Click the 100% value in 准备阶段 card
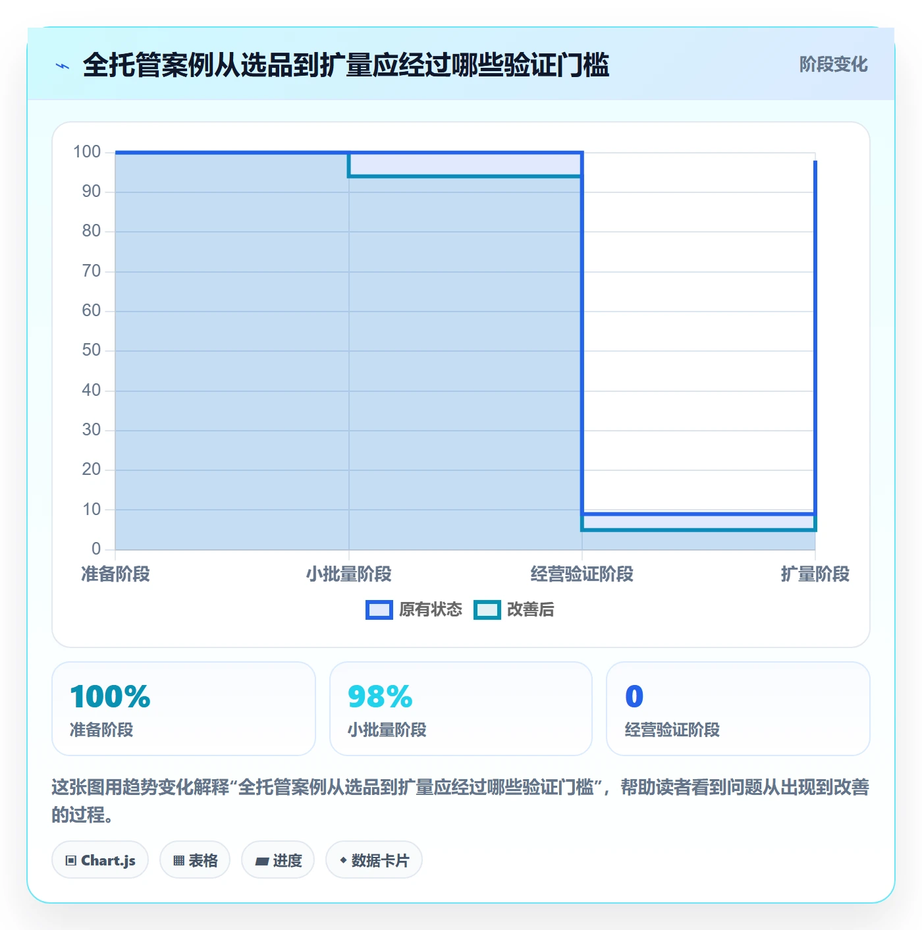The image size is (922, 930). coord(110,697)
